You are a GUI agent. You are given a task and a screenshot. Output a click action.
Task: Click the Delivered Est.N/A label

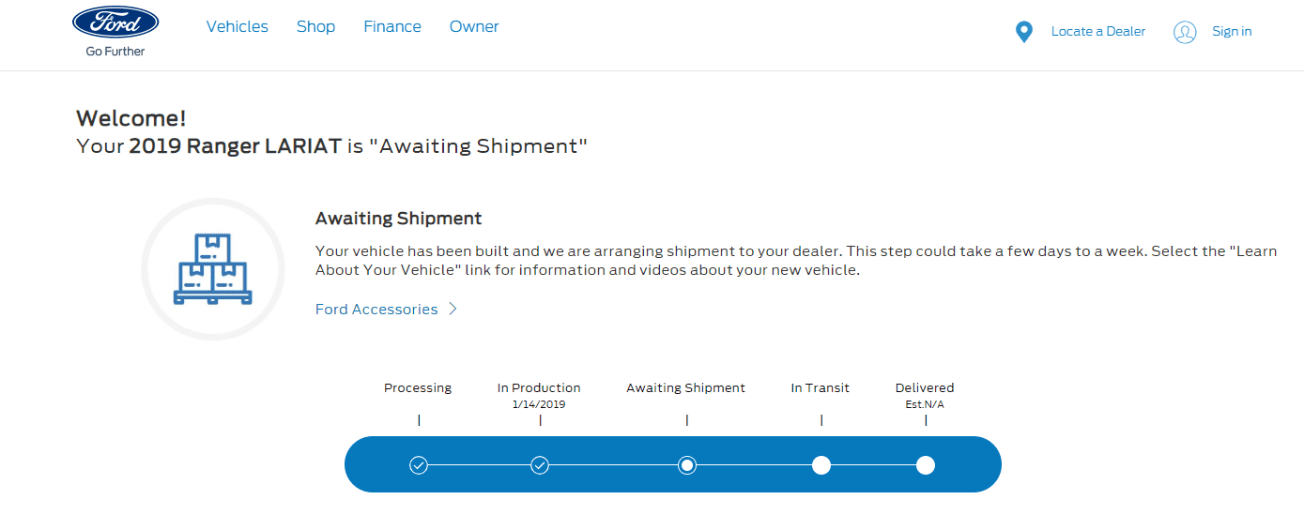(925, 405)
